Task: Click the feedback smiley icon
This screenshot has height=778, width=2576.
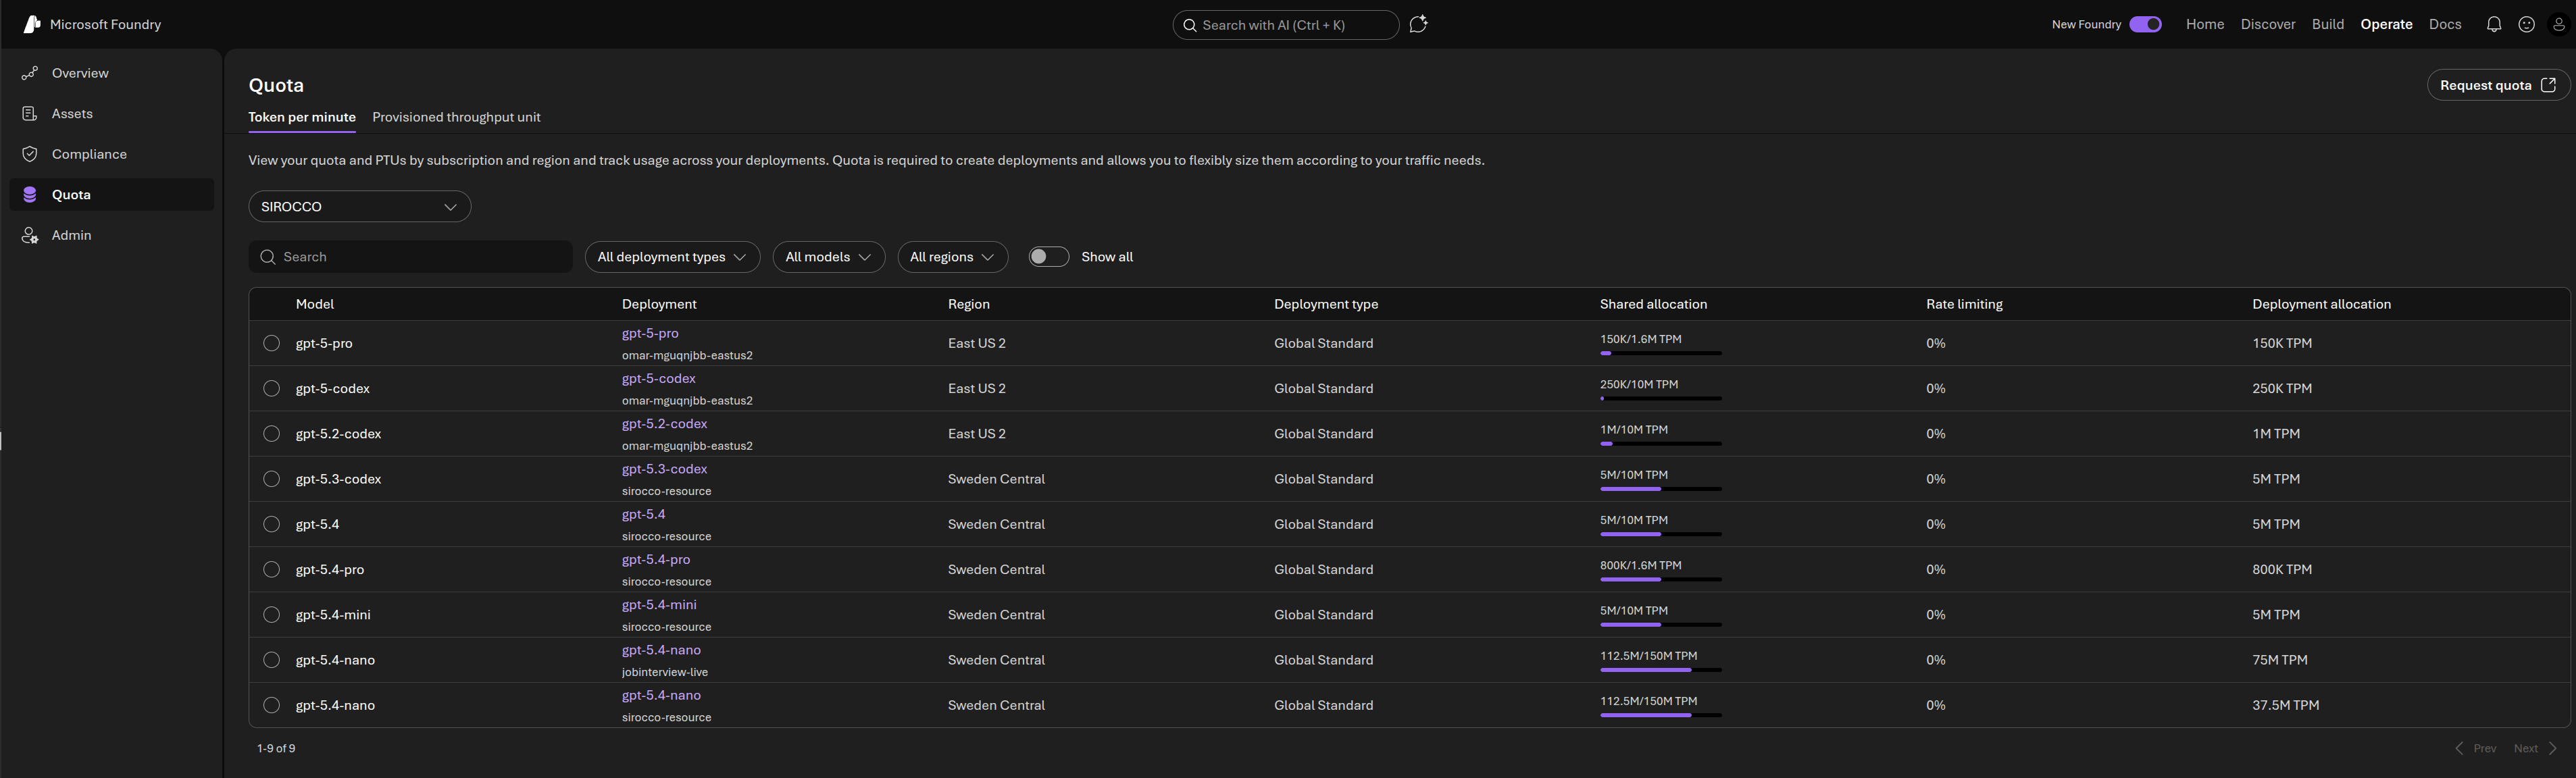Action: pos(2526,24)
